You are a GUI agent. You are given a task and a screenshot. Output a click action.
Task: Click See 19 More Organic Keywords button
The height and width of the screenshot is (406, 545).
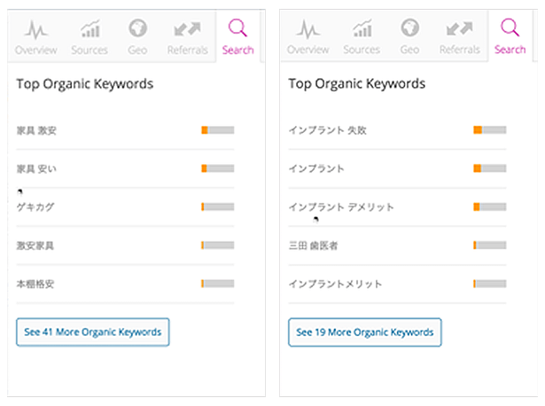pos(365,332)
